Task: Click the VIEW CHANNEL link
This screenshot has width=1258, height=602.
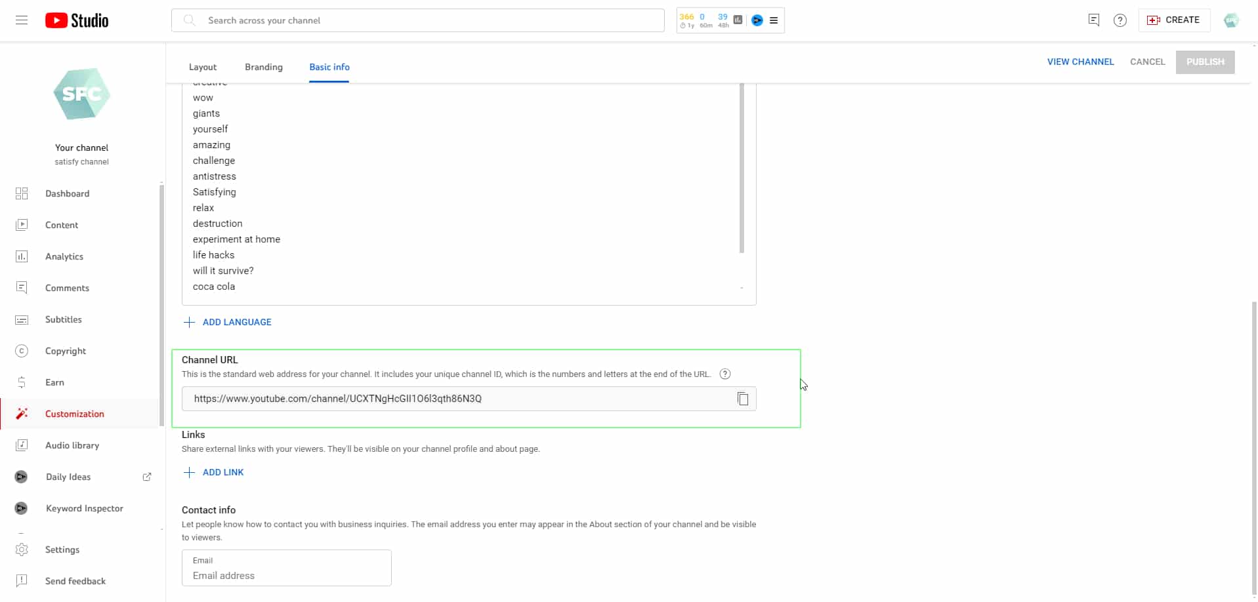Action: coord(1080,62)
